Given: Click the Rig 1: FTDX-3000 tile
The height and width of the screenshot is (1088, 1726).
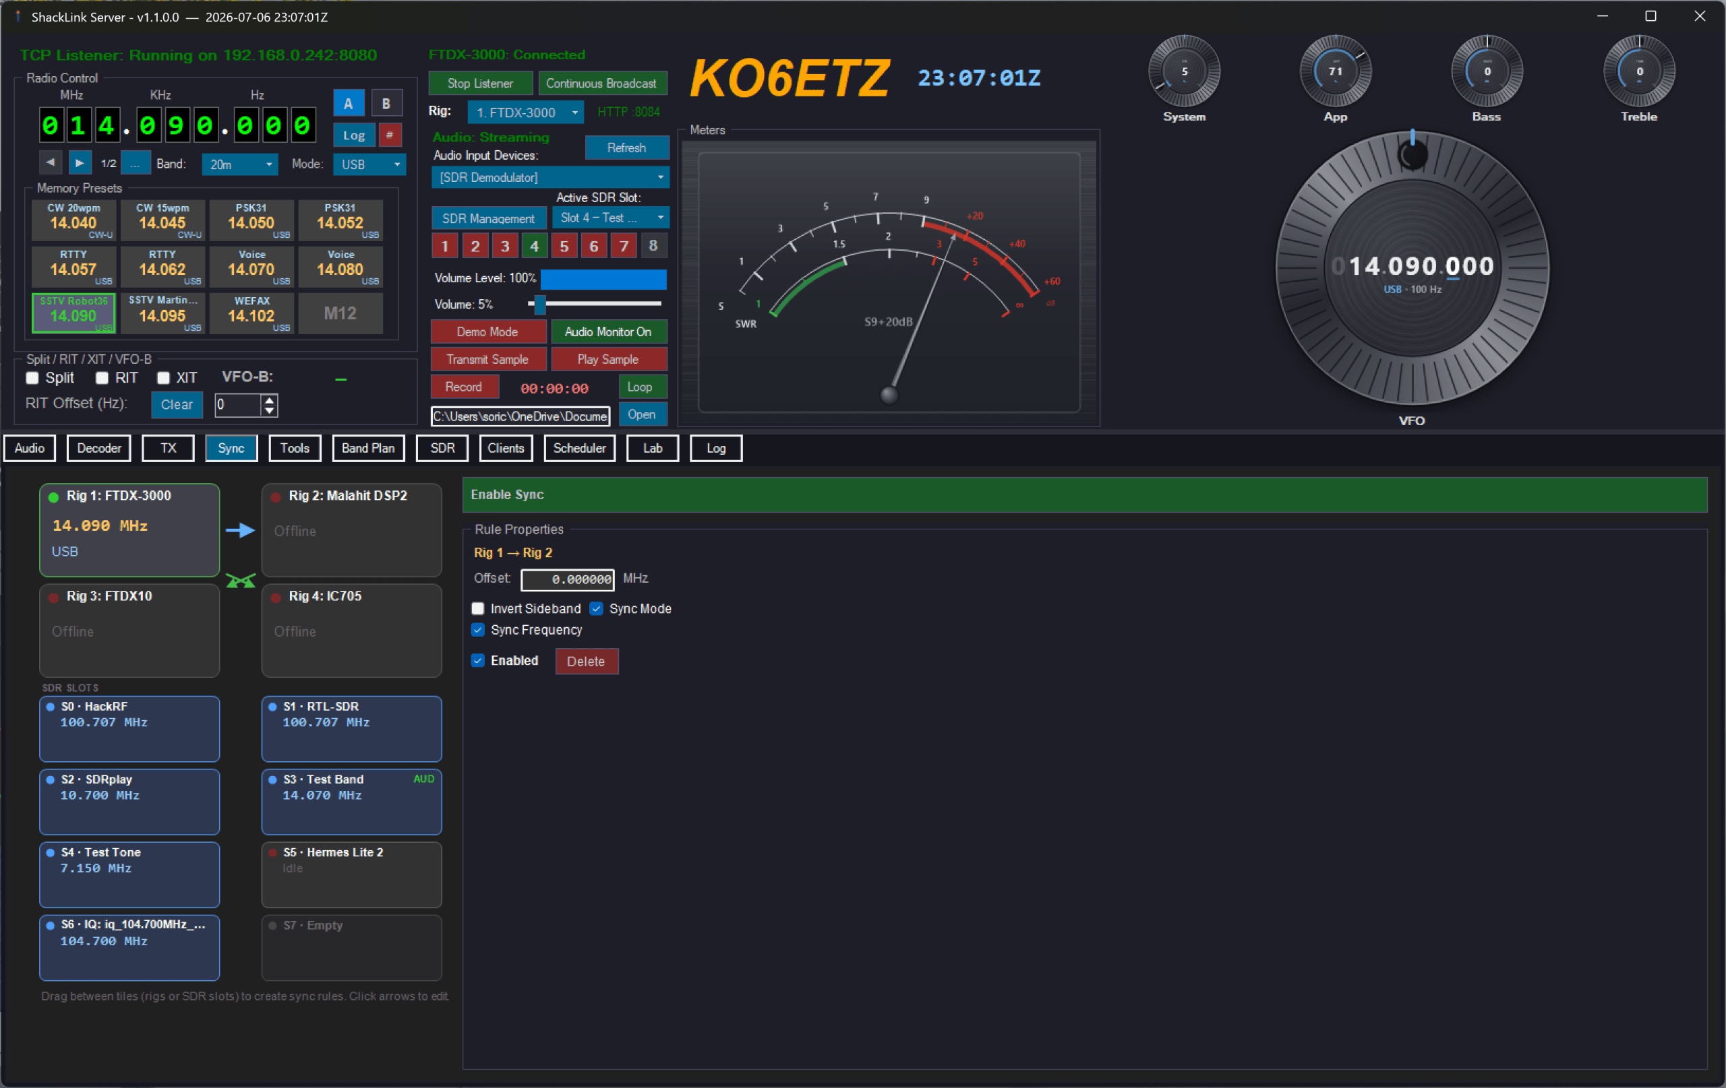Looking at the screenshot, I should click(129, 530).
